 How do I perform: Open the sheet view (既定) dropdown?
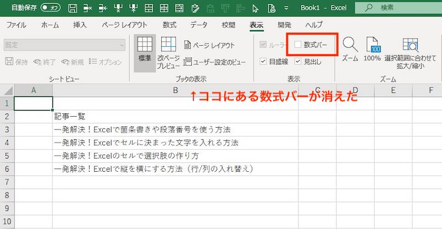(65, 45)
